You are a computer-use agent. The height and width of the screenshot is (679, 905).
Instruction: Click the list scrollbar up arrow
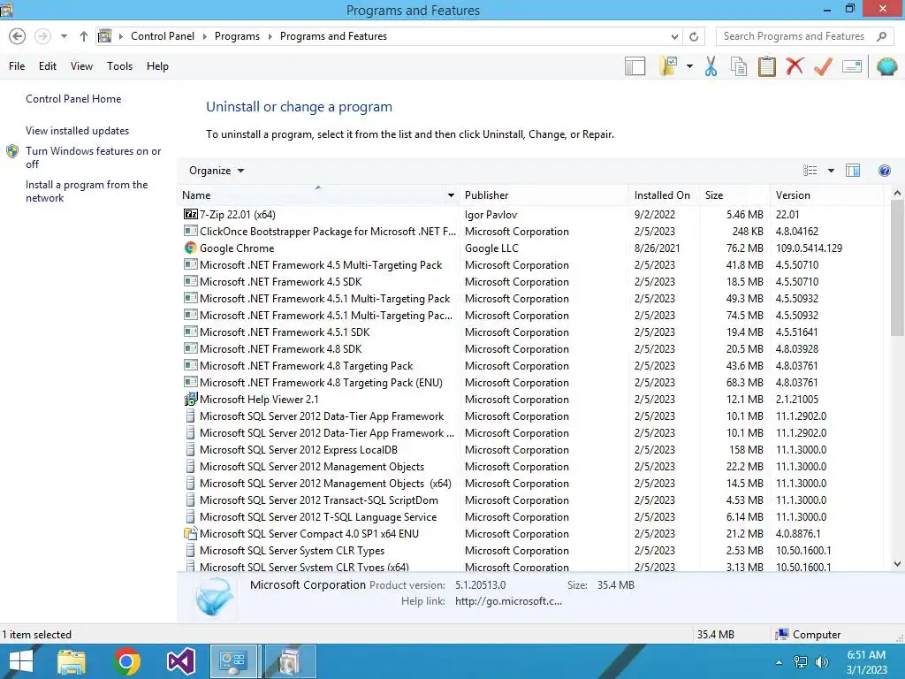[897, 194]
